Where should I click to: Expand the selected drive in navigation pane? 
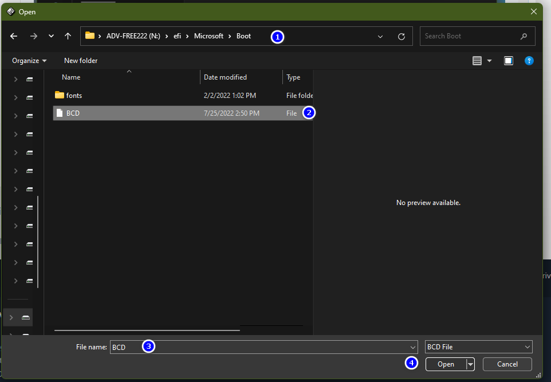pyautogui.click(x=11, y=317)
